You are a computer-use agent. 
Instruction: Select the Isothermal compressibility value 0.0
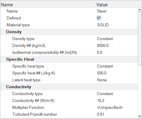tap(99, 52)
